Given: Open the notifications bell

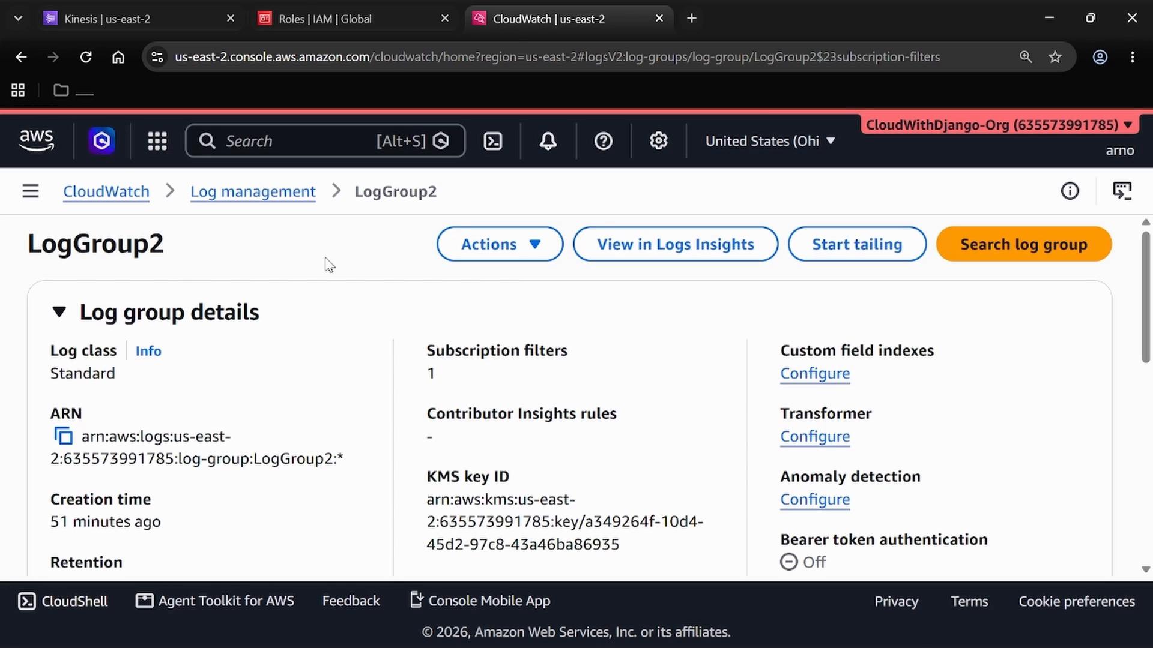Looking at the screenshot, I should (x=548, y=141).
